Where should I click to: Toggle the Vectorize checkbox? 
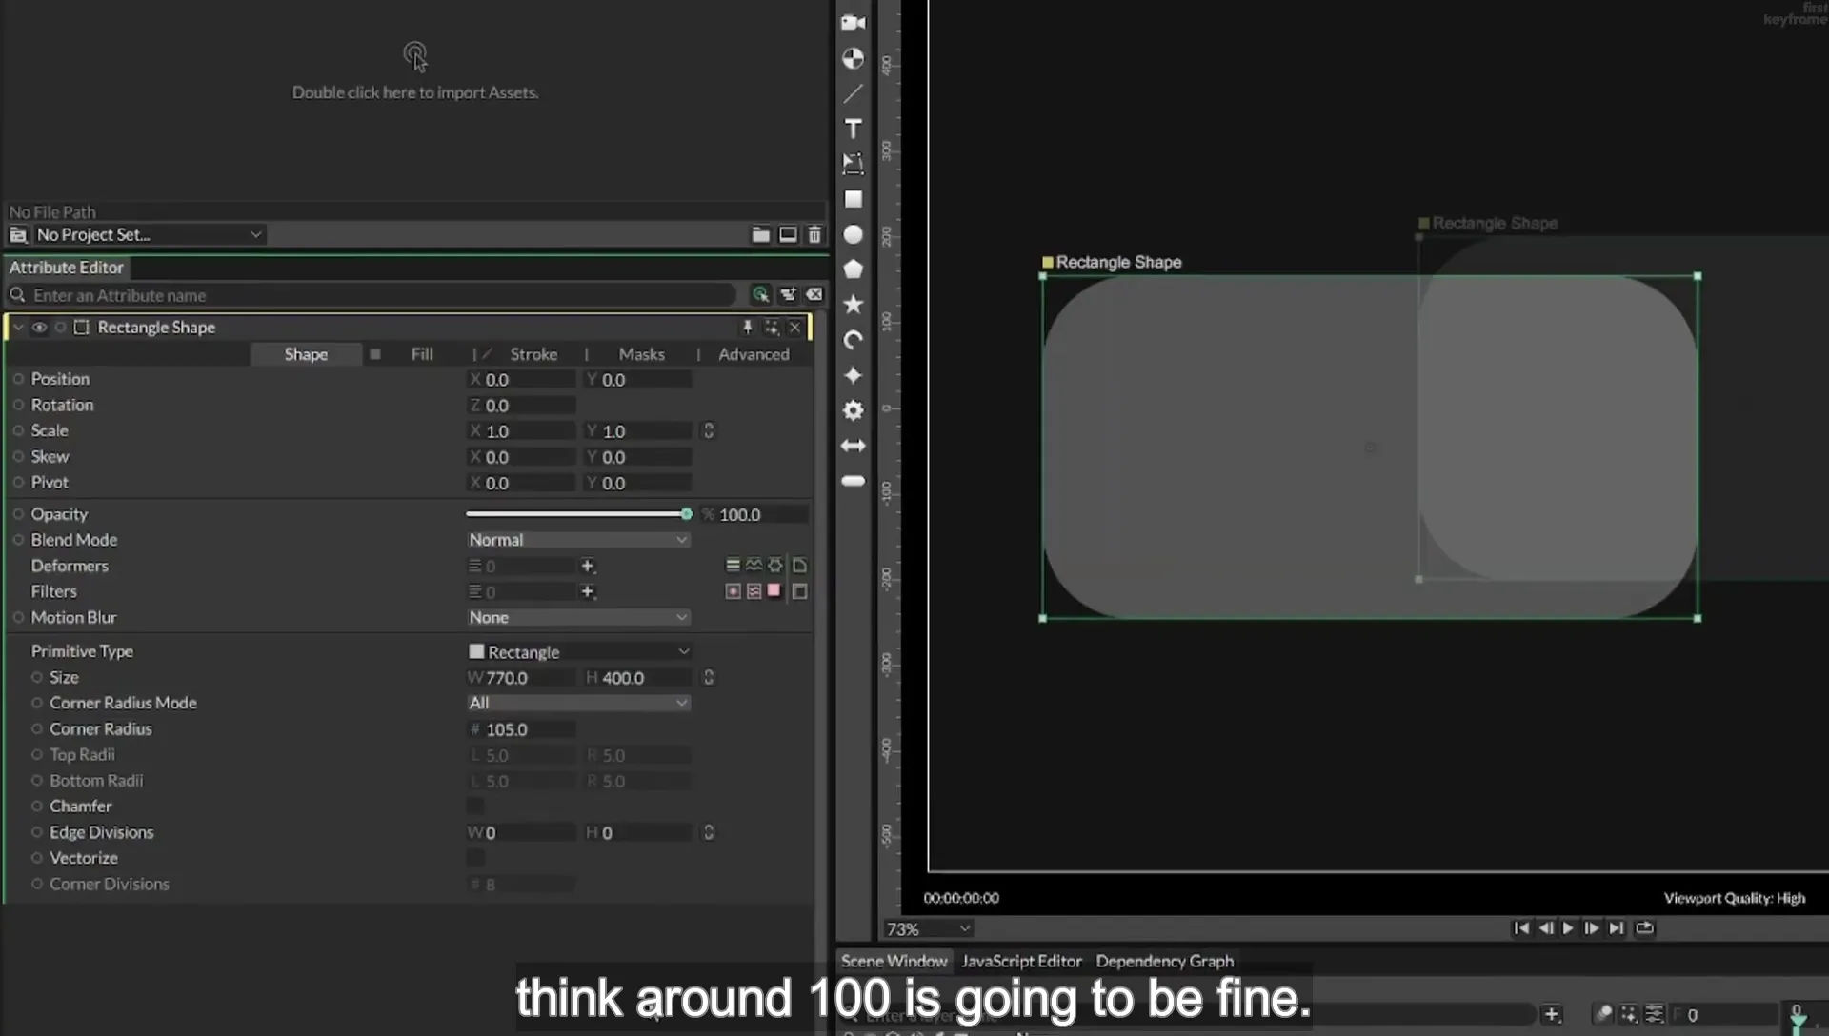click(475, 858)
